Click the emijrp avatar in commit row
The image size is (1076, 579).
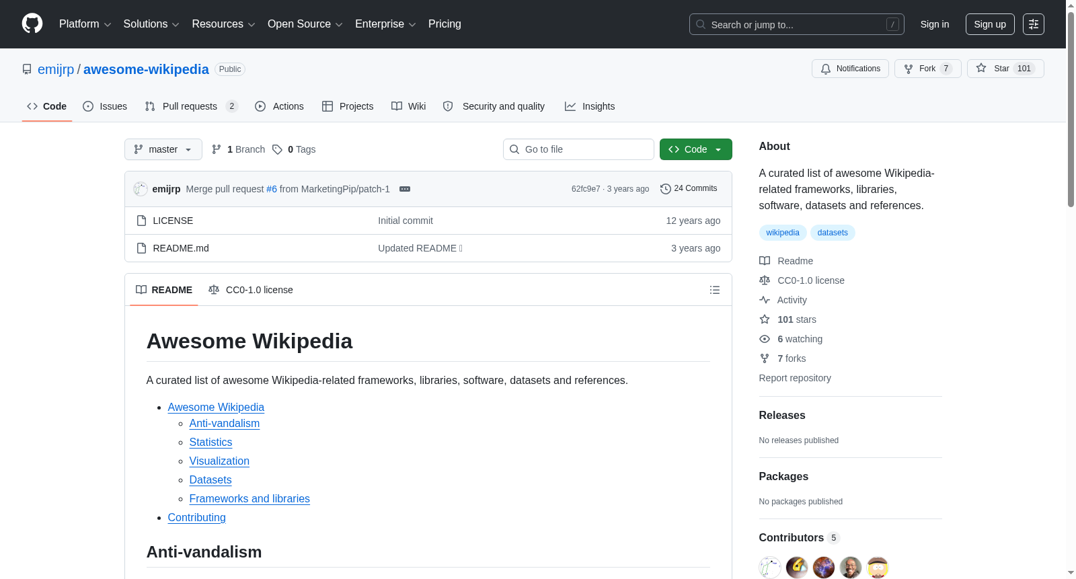pyautogui.click(x=141, y=189)
